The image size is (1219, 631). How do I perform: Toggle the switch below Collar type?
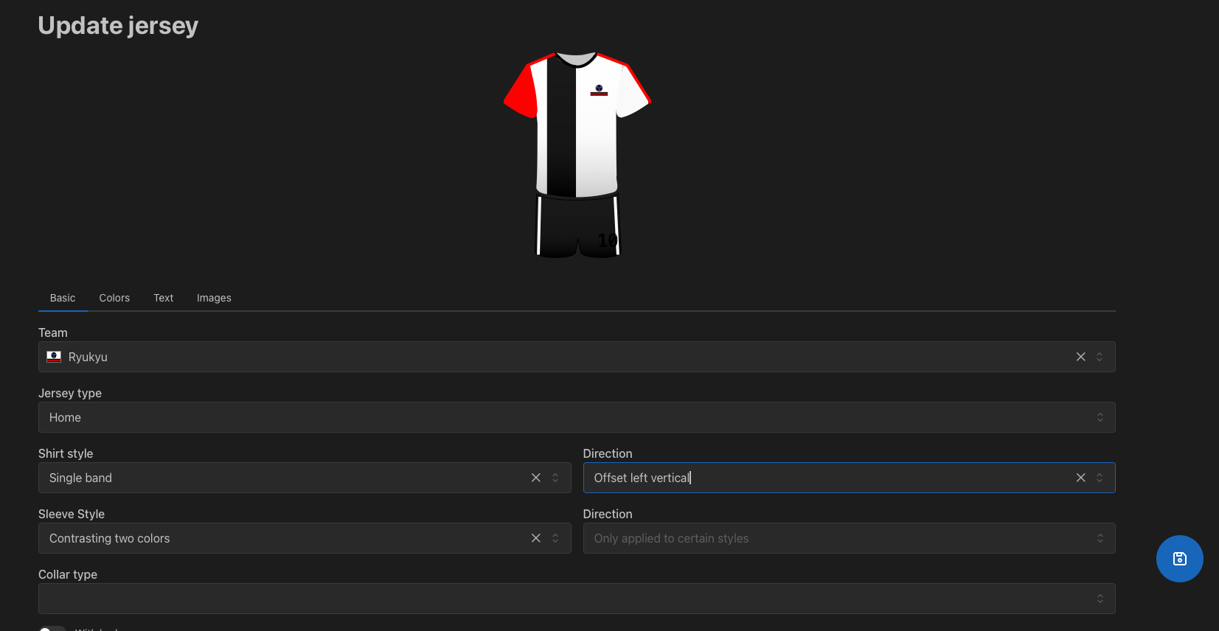[52, 628]
